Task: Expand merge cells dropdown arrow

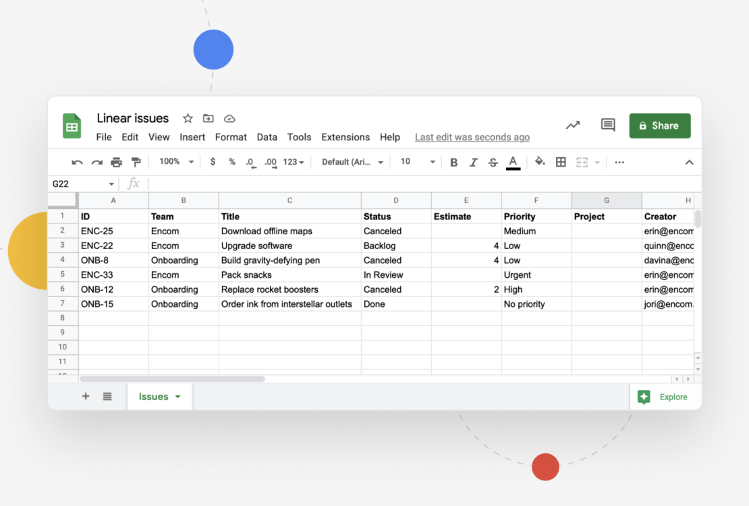Action: tap(597, 163)
